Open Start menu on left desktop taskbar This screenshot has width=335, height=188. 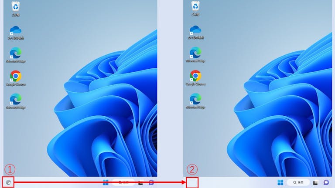coord(106,182)
